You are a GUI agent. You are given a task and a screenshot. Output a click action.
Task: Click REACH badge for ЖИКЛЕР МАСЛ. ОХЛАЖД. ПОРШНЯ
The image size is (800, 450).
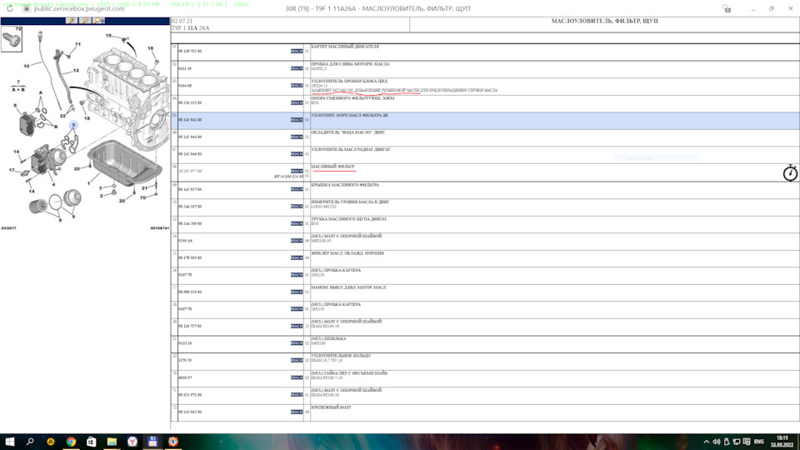click(x=297, y=257)
